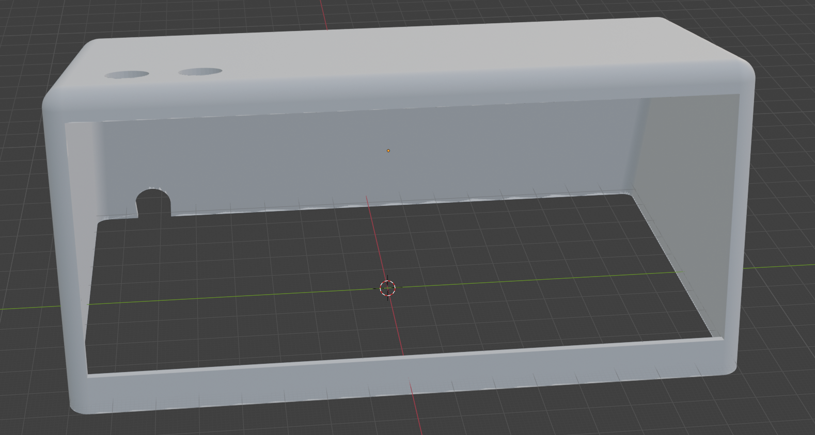
Task: Click the green axis line left of model
Action: click(x=26, y=308)
